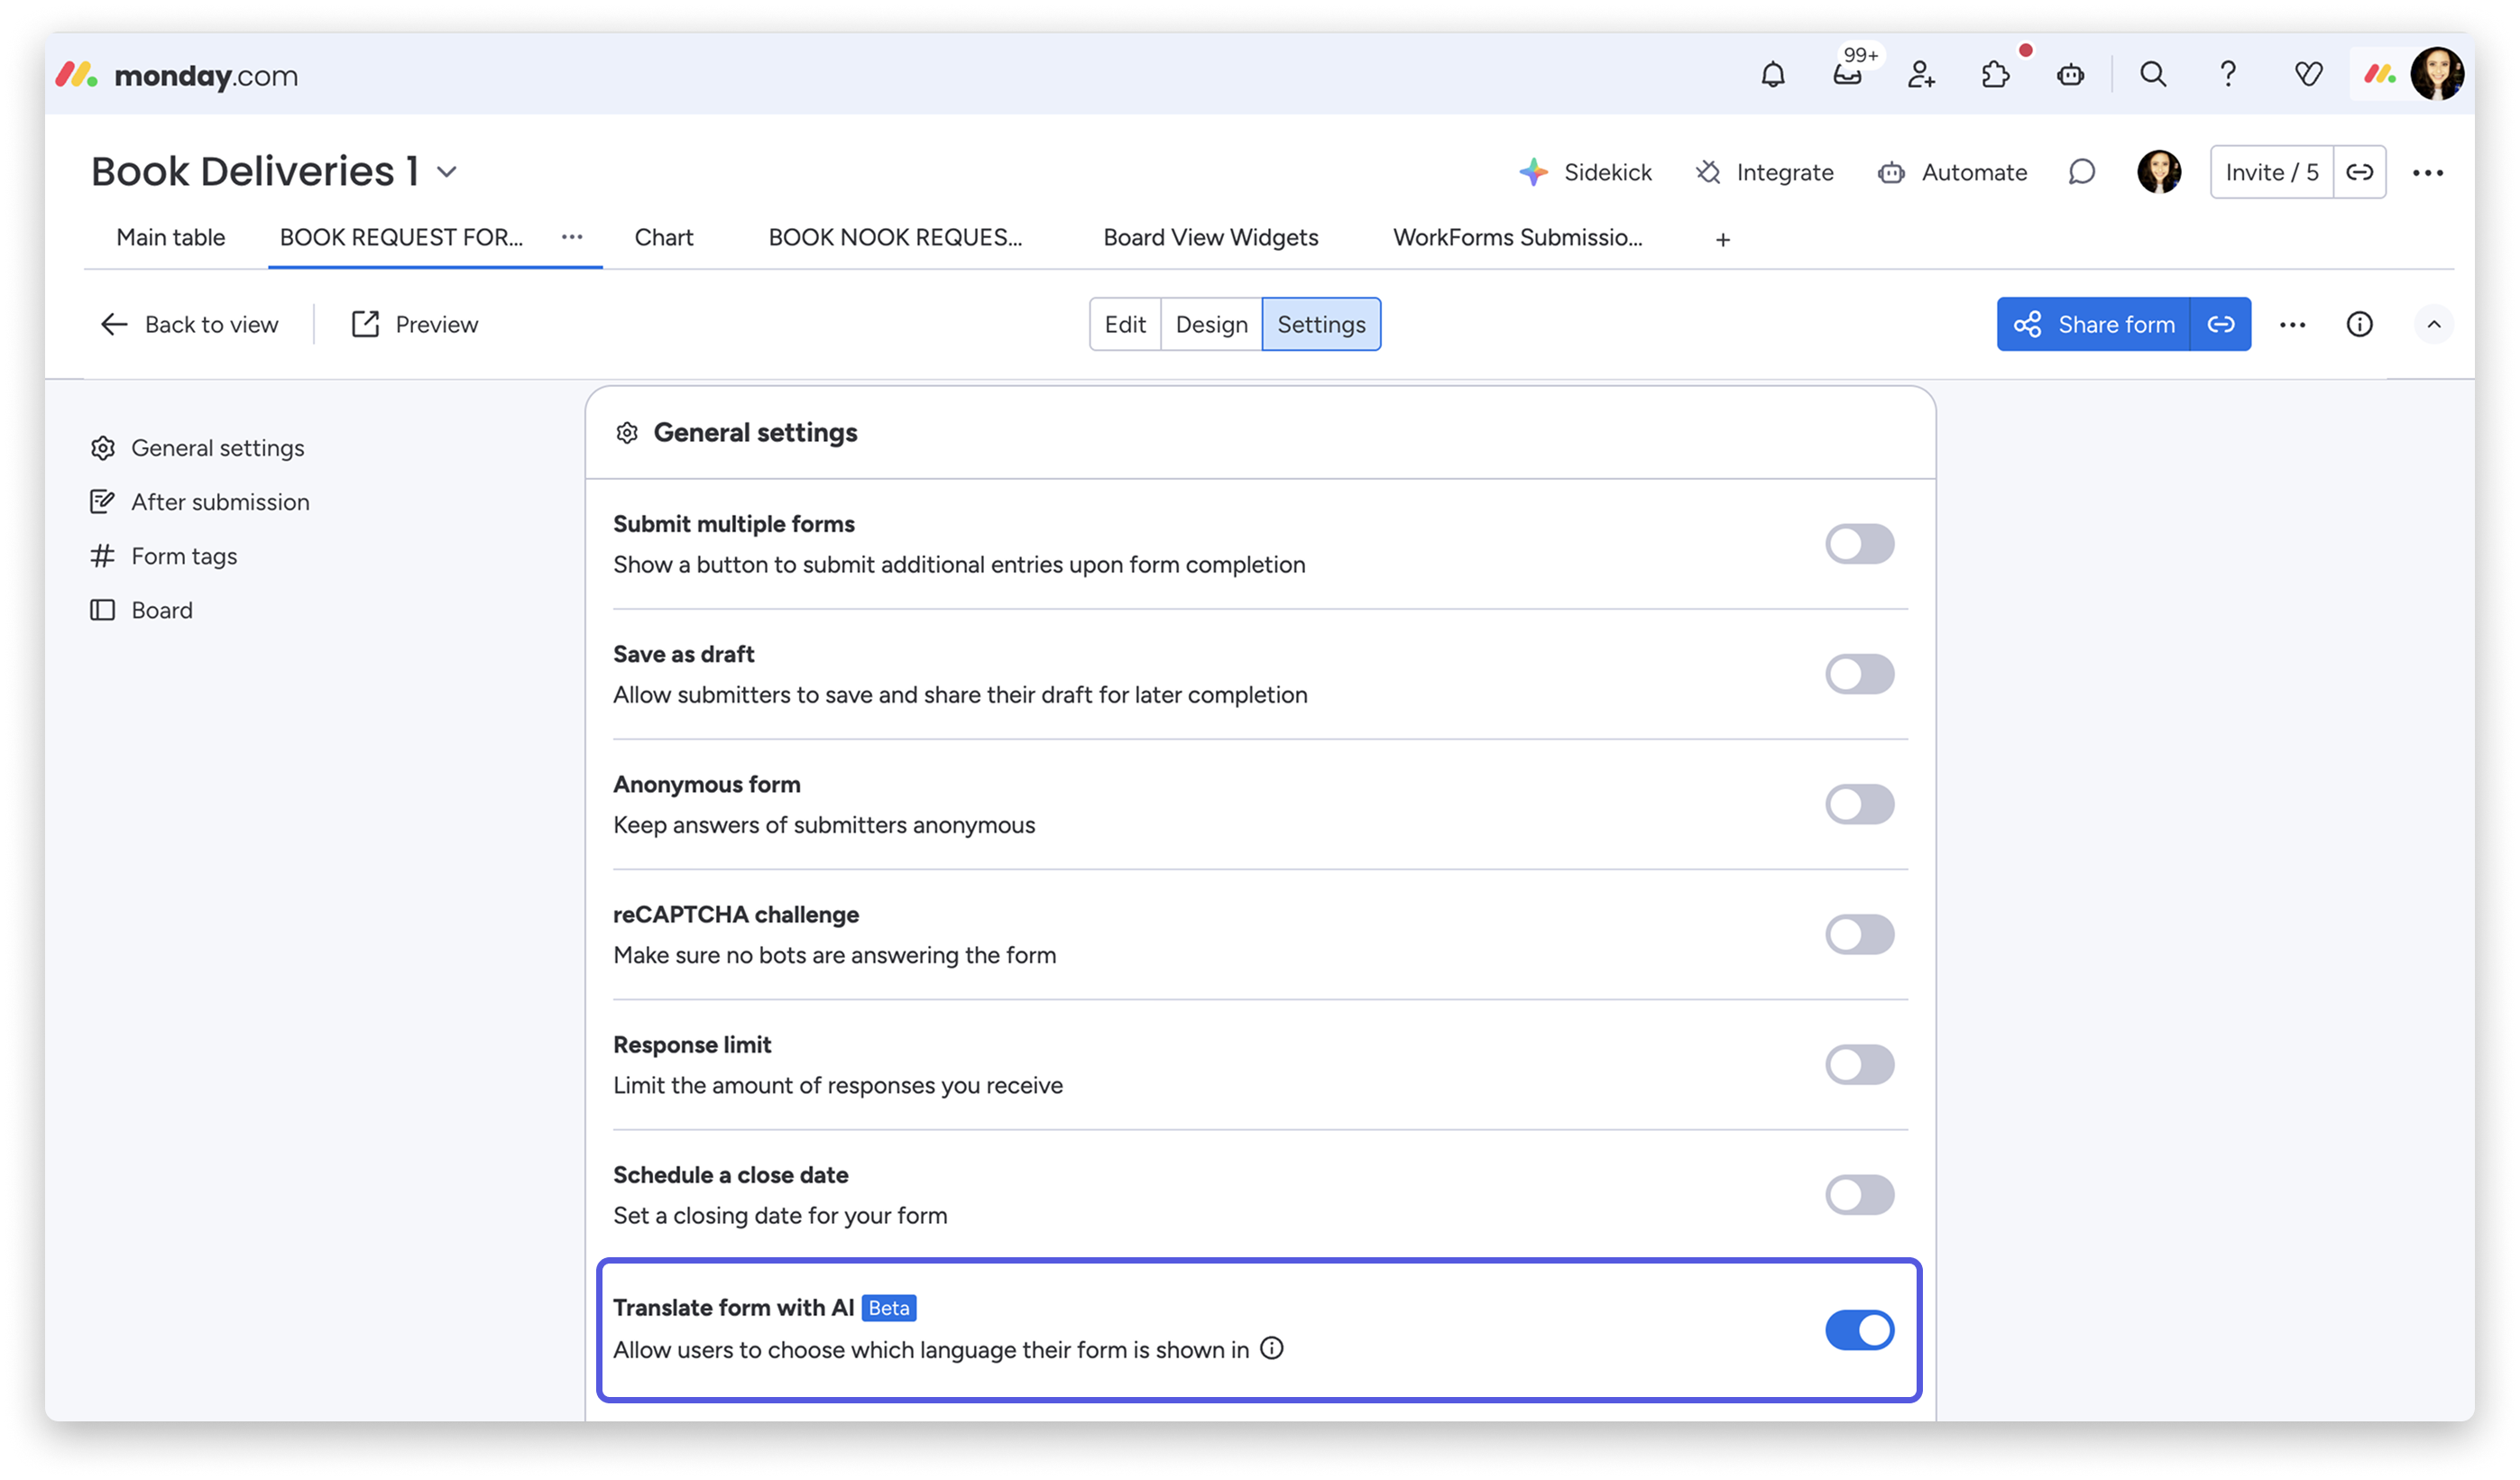This screenshot has height=1480, width=2520.
Task: Click the General settings panel heading
Action: 755,432
